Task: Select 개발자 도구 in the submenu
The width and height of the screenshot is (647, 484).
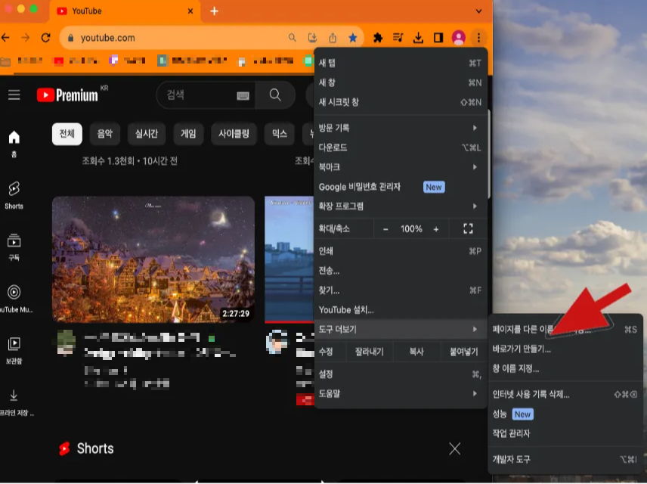Action: (565, 459)
